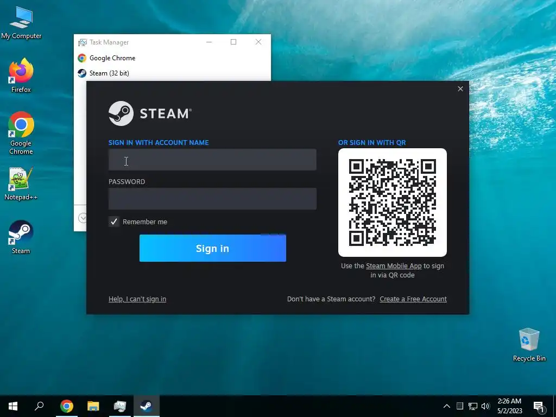Viewport: 556px width, 417px height.
Task: Open Notepad++ desktop shortcut
Action: click(x=21, y=184)
